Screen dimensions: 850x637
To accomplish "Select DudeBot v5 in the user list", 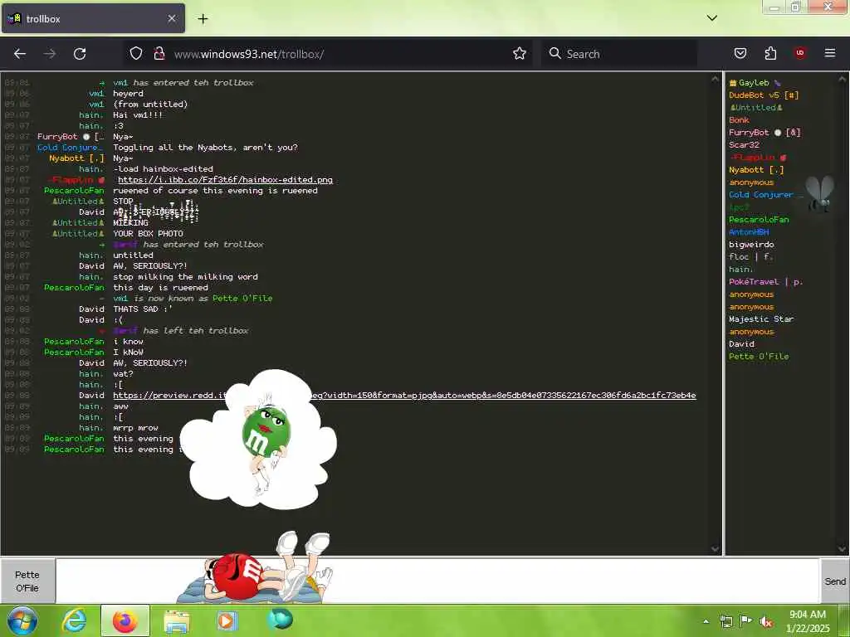I will pyautogui.click(x=764, y=95).
